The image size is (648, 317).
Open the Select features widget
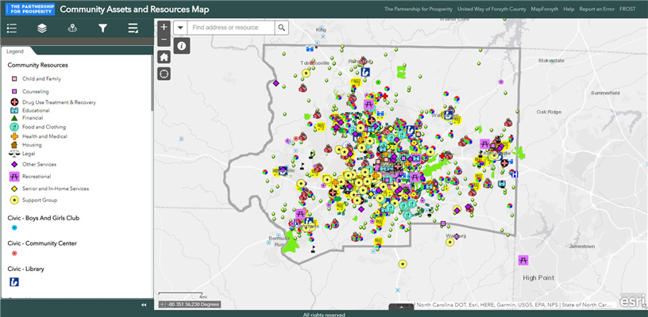(x=133, y=29)
